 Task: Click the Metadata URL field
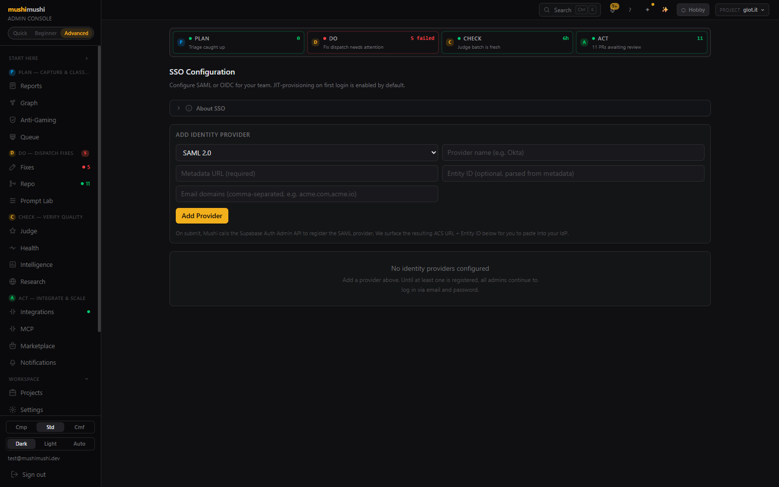(307, 173)
